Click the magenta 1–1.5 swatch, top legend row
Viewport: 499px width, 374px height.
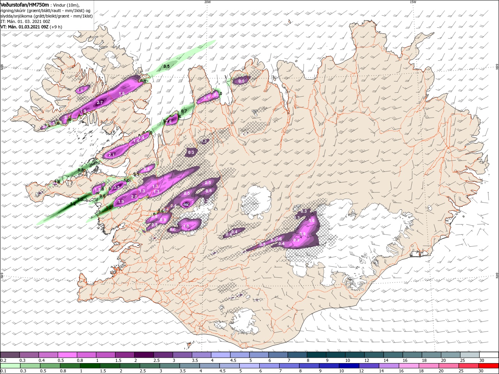click(106, 355)
